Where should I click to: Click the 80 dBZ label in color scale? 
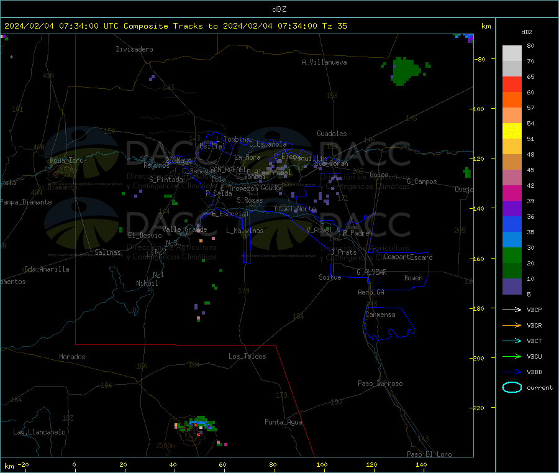pyautogui.click(x=530, y=45)
